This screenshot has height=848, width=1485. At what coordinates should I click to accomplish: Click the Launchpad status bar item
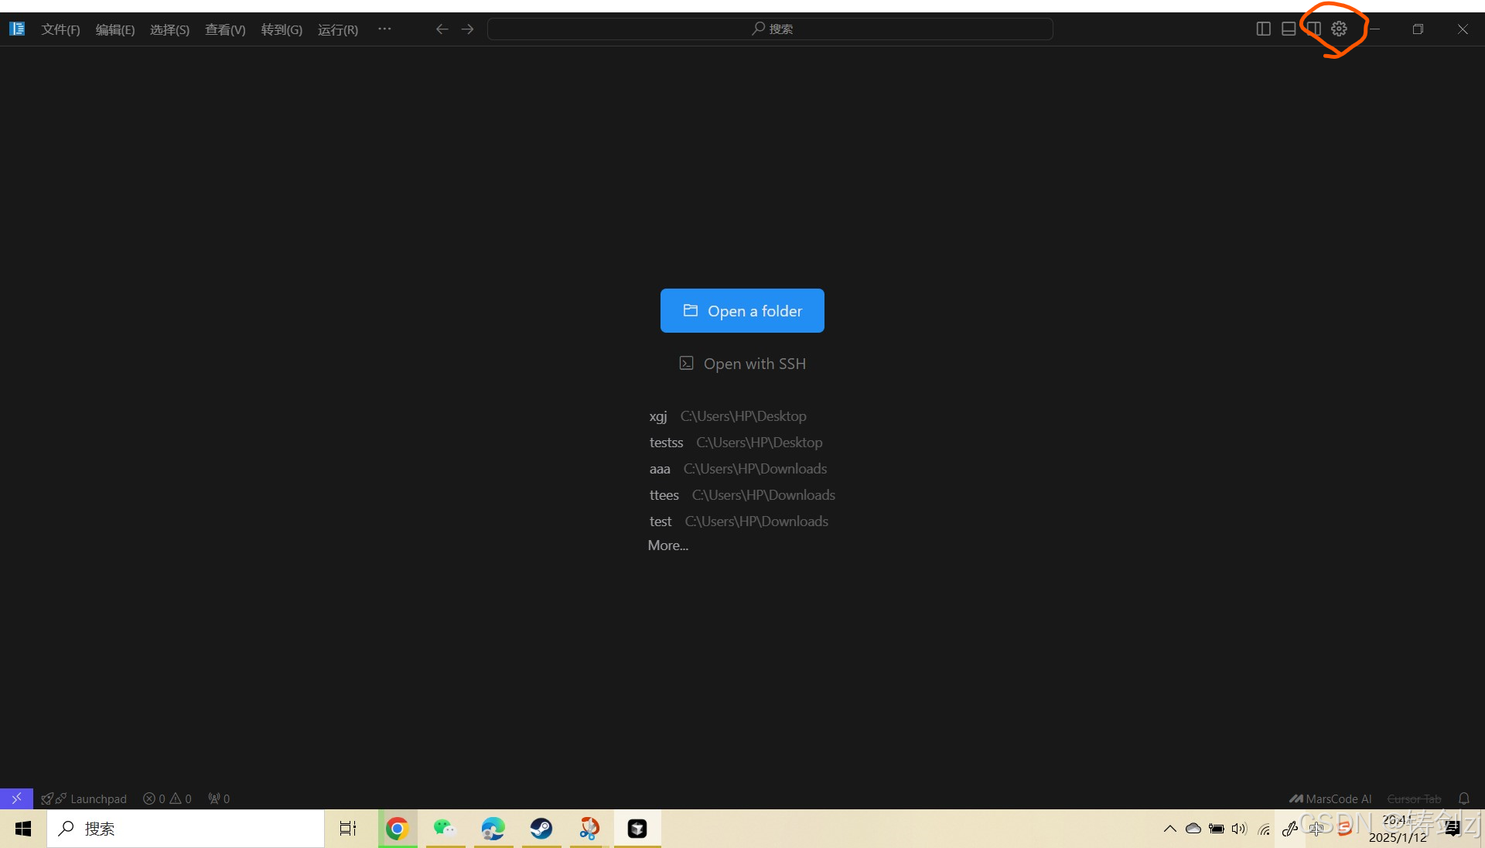tap(85, 798)
